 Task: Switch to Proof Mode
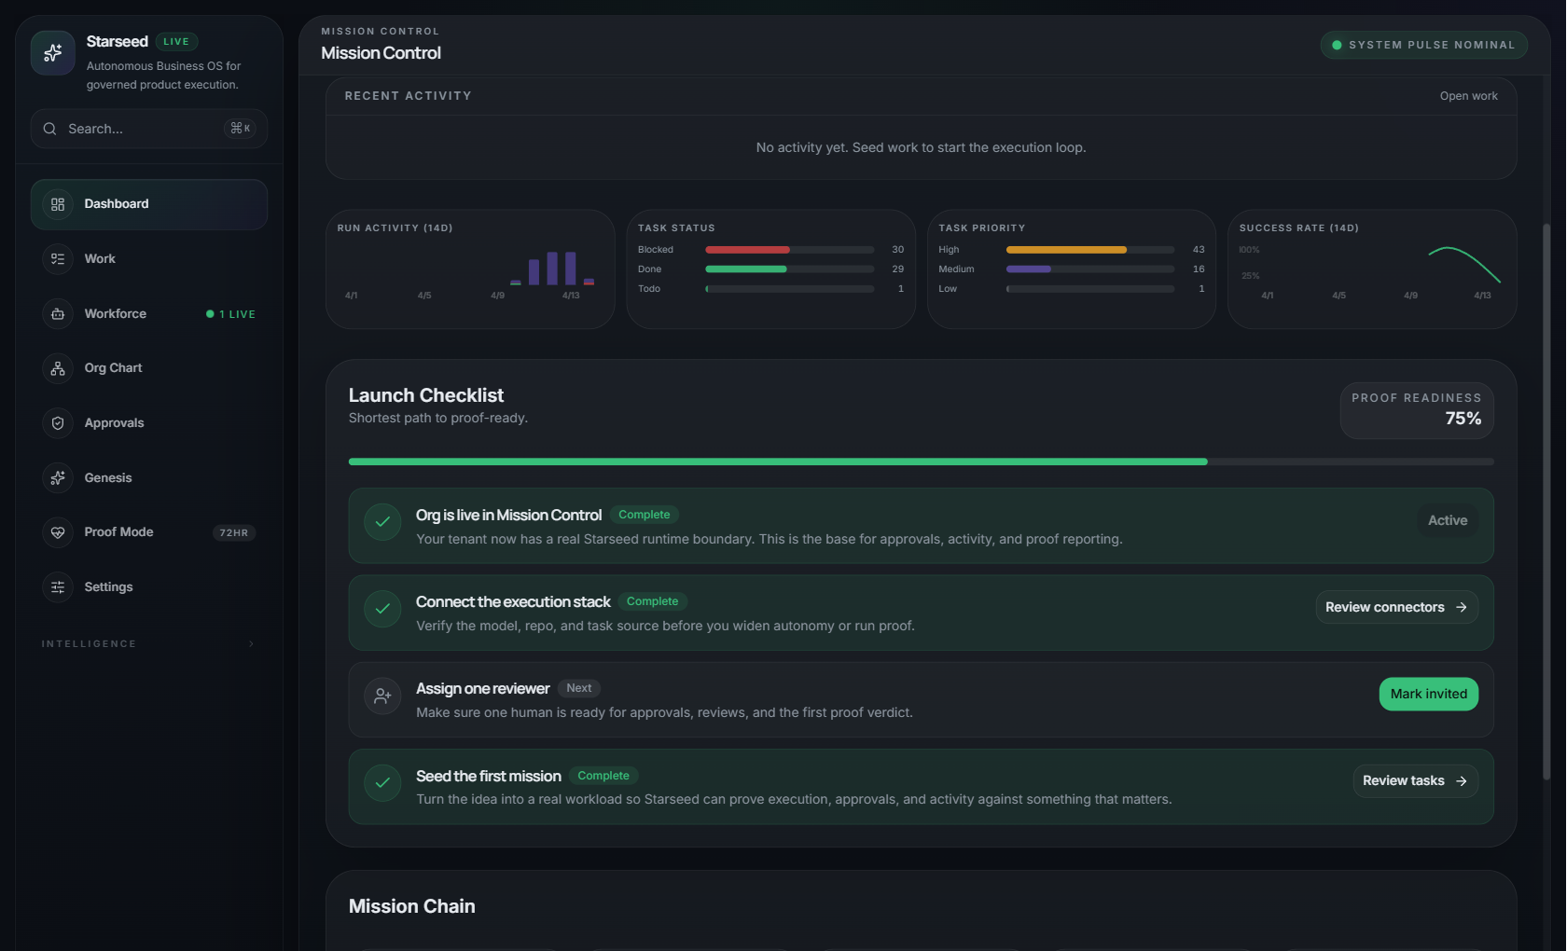(x=149, y=532)
